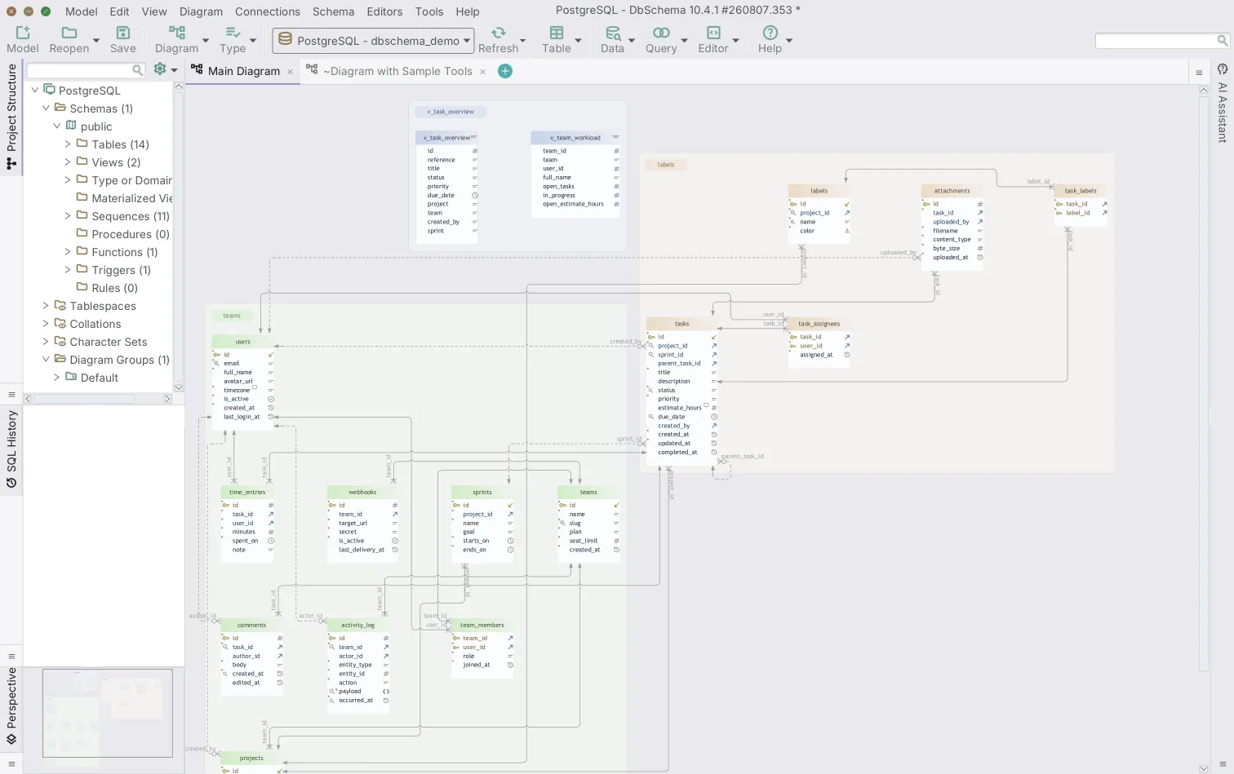Select the Functions (1) tree item
1234x774 pixels.
pos(124,252)
